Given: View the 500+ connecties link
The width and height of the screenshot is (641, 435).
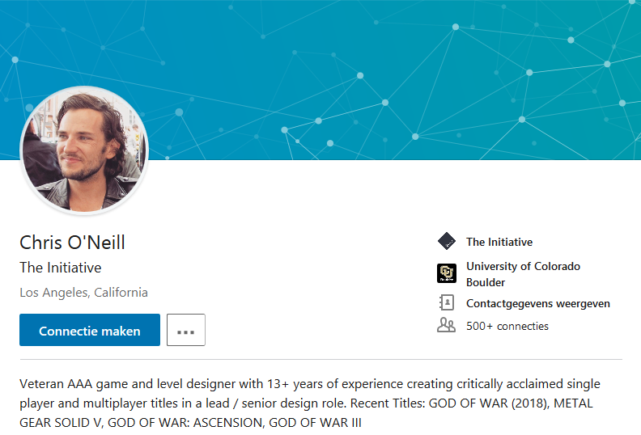Looking at the screenshot, I should pyautogui.click(x=507, y=326).
